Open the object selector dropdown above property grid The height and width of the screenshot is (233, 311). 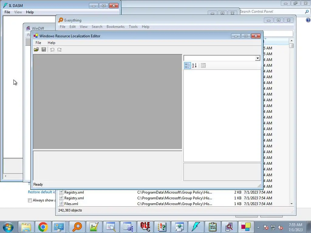tap(258, 58)
